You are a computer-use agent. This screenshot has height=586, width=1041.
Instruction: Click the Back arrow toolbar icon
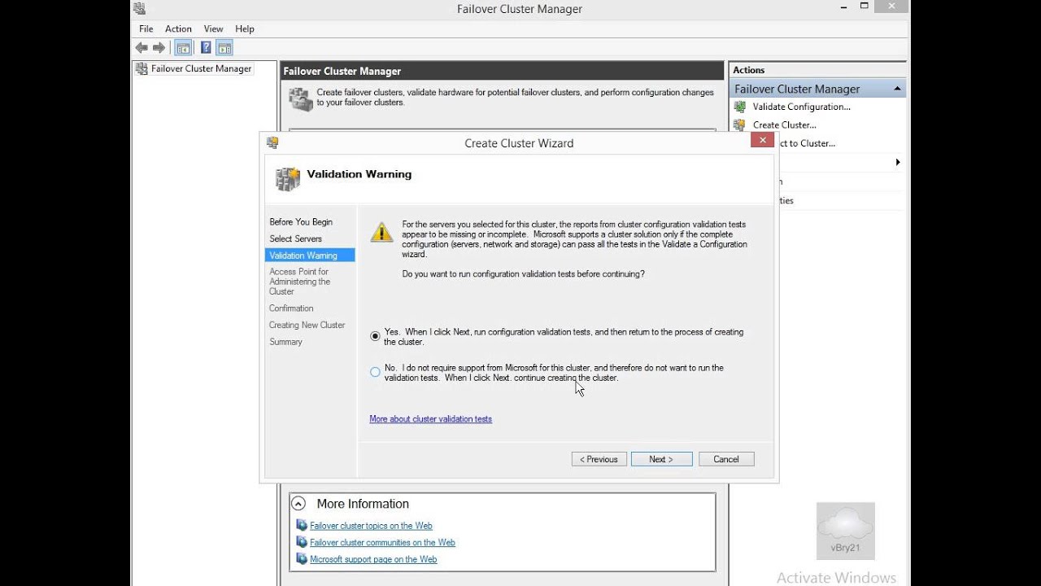point(142,48)
